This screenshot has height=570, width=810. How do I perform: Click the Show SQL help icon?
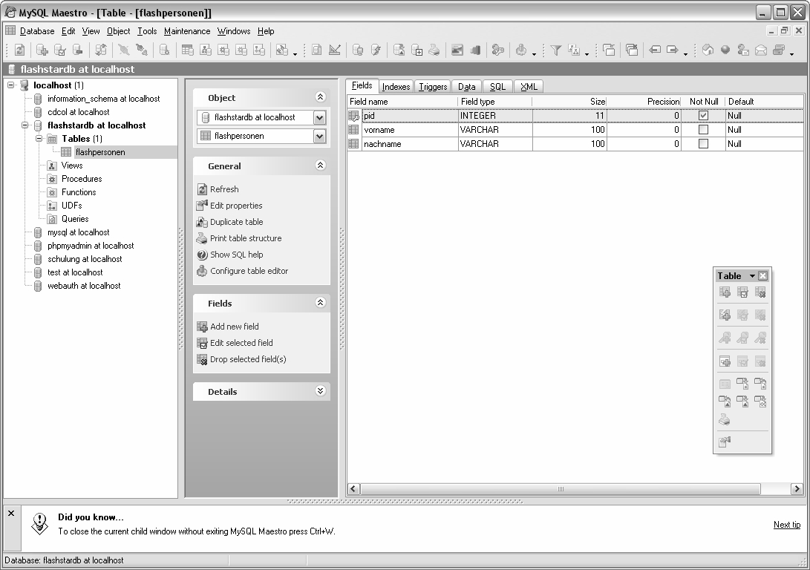(x=202, y=255)
